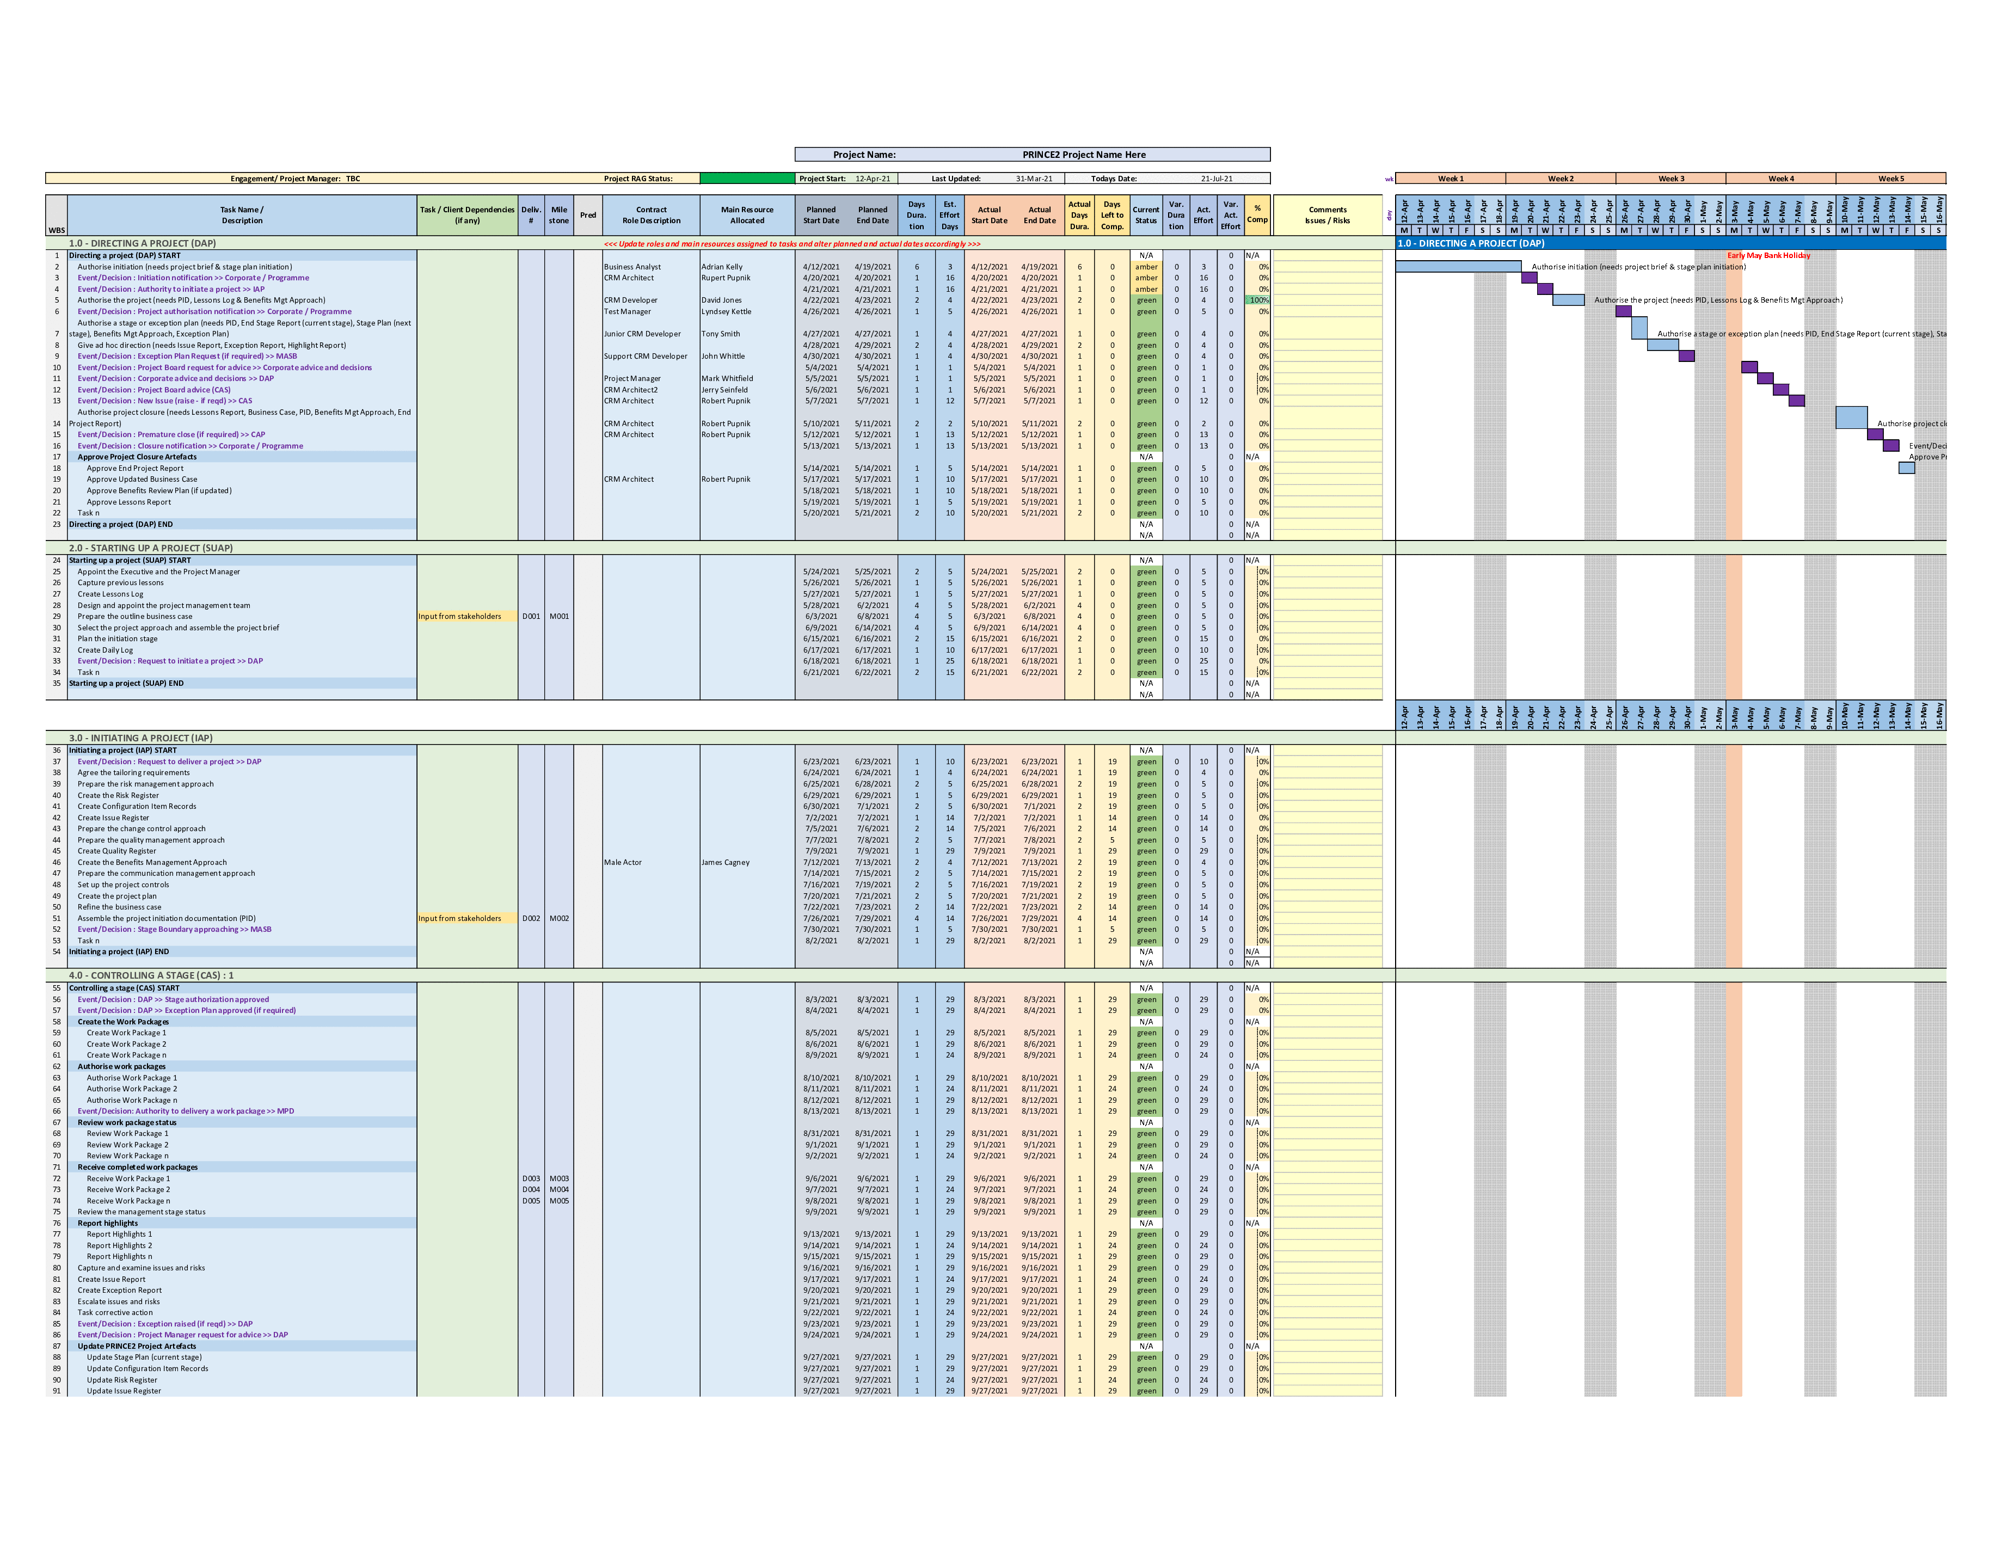The height and width of the screenshot is (1542, 1996).
Task: Click the 'Report Highlights 2' task
Action: click(120, 1246)
